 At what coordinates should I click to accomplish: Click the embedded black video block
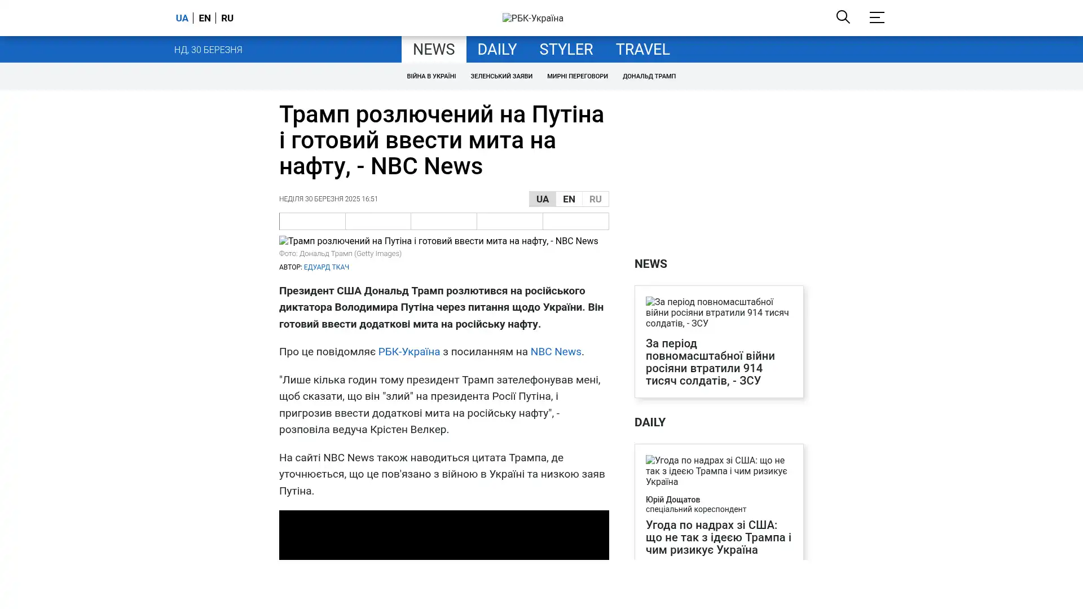(x=444, y=535)
